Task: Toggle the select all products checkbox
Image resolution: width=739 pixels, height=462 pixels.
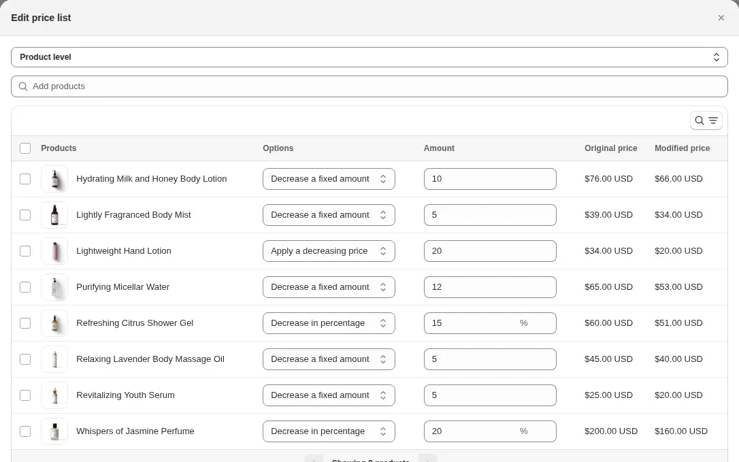Action: (x=25, y=148)
